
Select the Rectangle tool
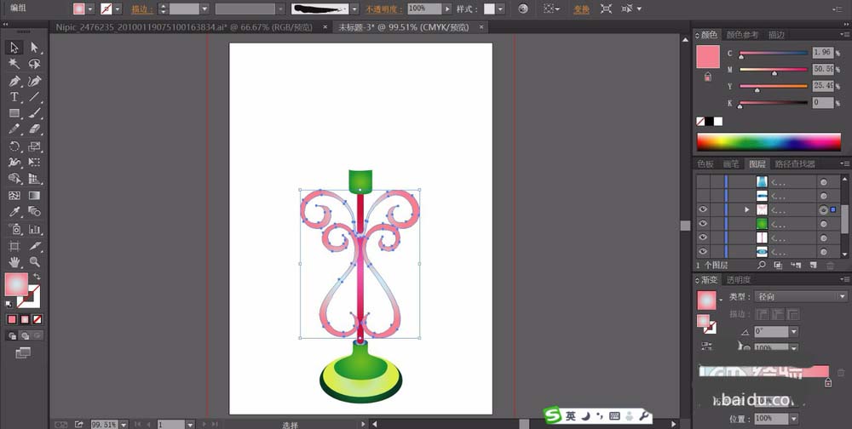pos(14,113)
